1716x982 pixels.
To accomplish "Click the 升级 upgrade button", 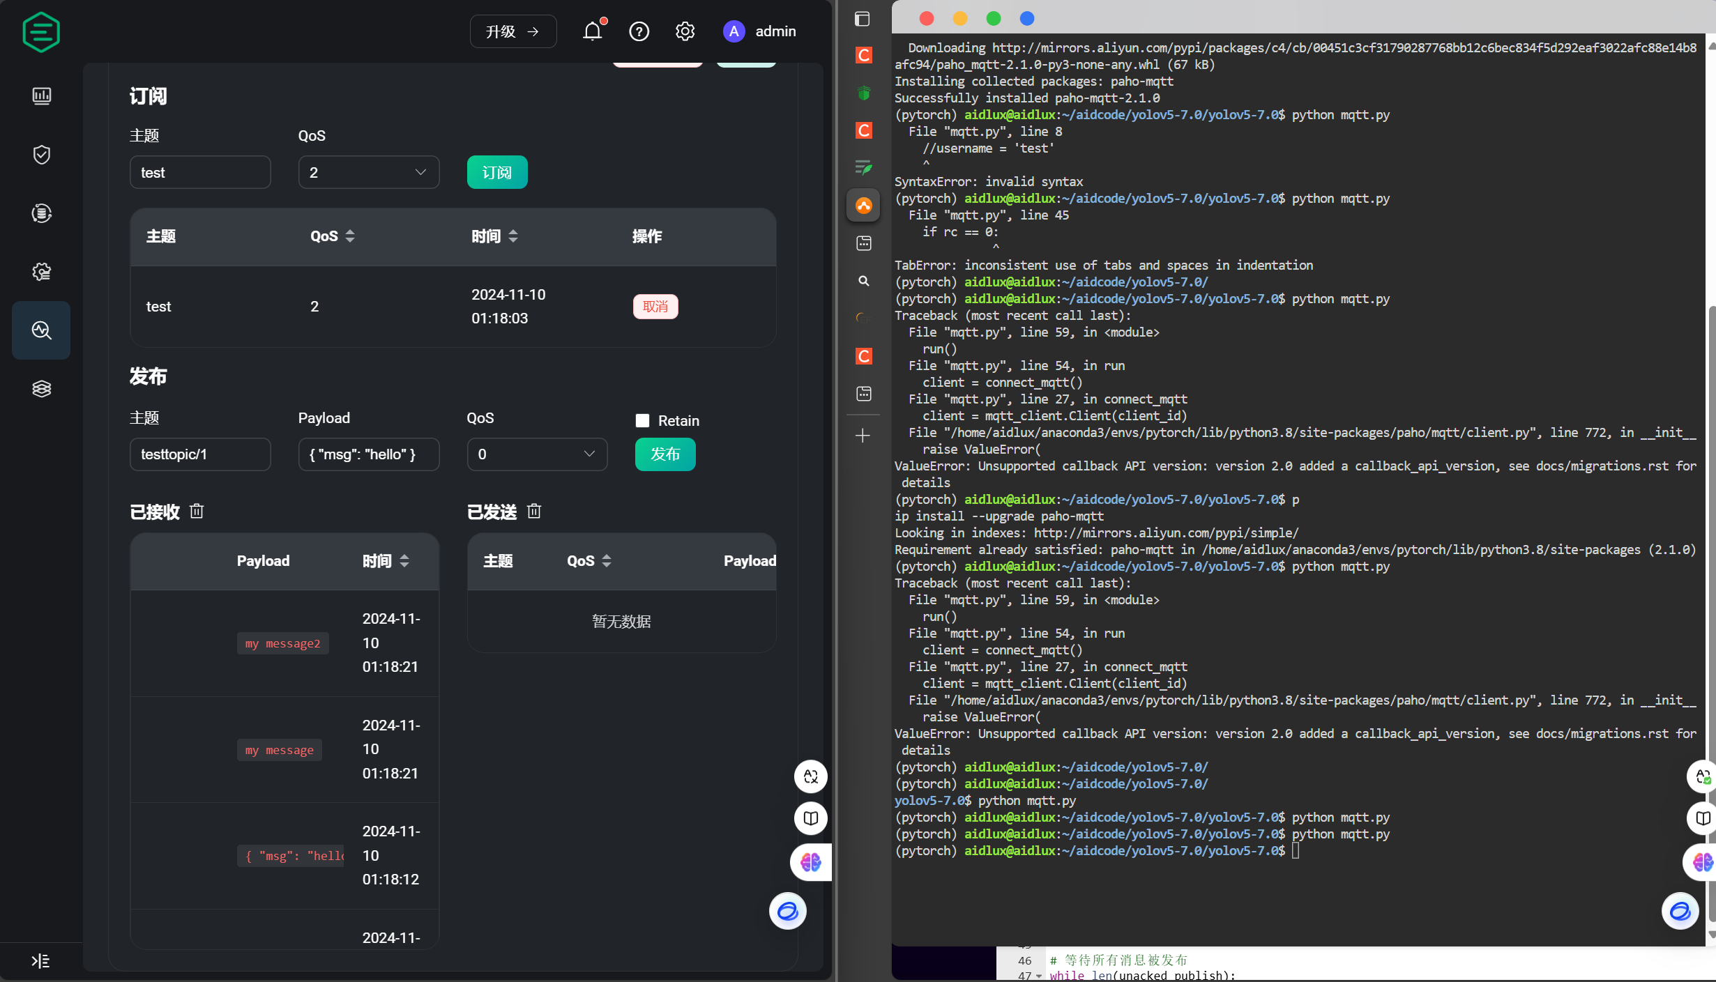I will [512, 31].
